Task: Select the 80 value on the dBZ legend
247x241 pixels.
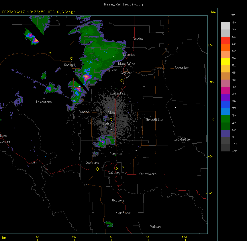Action: 234,23
